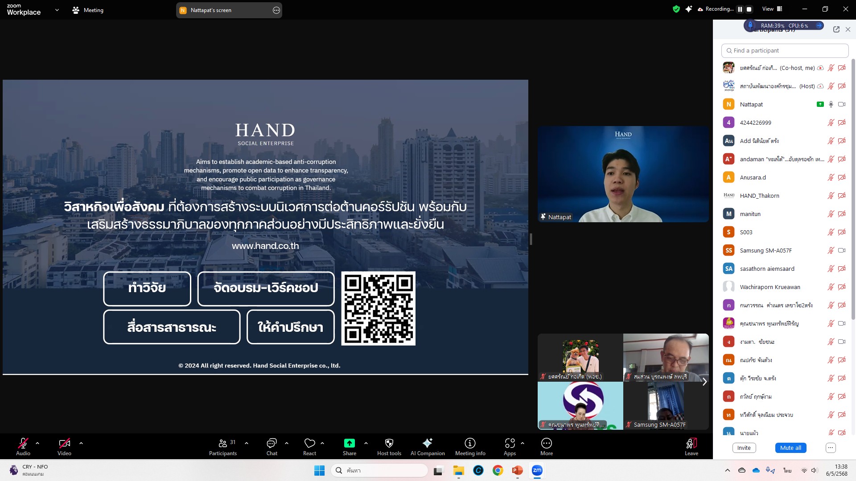Click the green encryption shield icon

(676, 9)
